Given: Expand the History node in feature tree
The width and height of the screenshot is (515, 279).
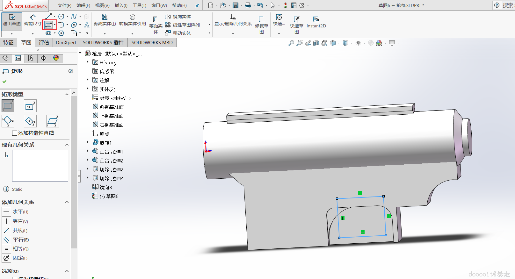Looking at the screenshot, I should pyautogui.click(x=88, y=62).
